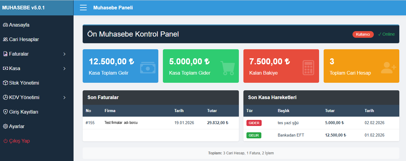Click the calculator icon on the Kalan Bakiye card
The image size is (406, 161).
click(x=308, y=68)
